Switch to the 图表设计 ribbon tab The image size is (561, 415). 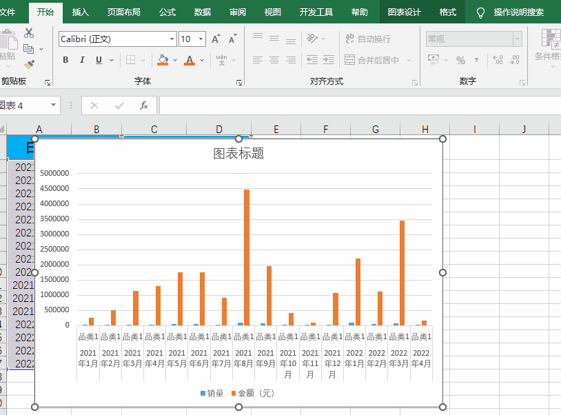(x=404, y=12)
